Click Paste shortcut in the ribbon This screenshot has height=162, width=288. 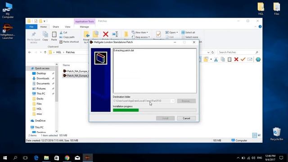coord(69,42)
